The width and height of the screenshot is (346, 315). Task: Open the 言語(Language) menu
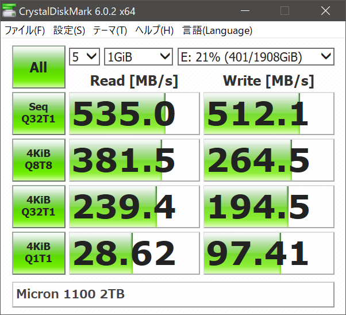[217, 30]
